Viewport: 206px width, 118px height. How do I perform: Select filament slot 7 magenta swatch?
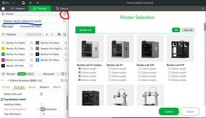(x=3, y=60)
